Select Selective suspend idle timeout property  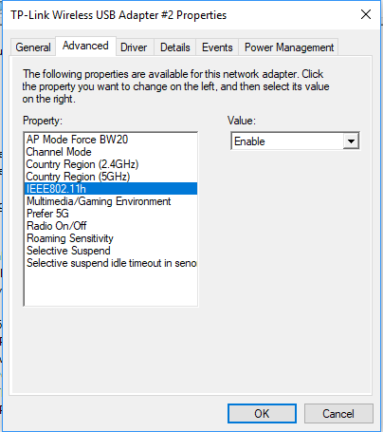(111, 263)
